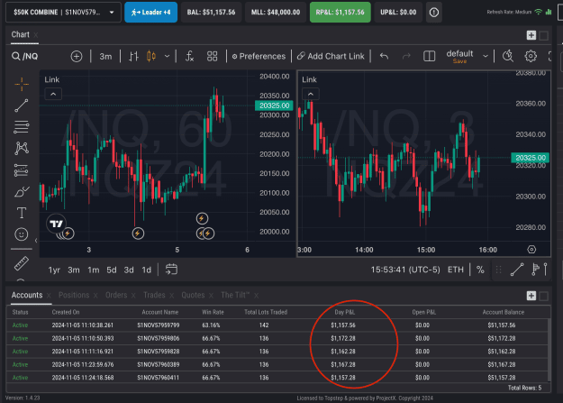Select the crosshair cursor tool
The width and height of the screenshot is (563, 403).
point(22,84)
